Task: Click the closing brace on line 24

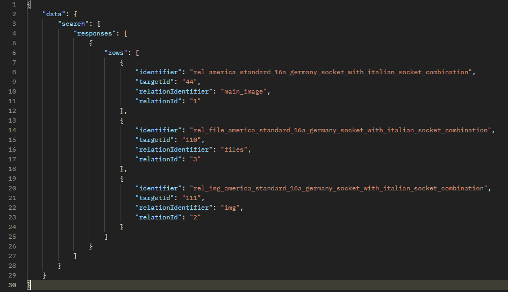Action: 121,227
